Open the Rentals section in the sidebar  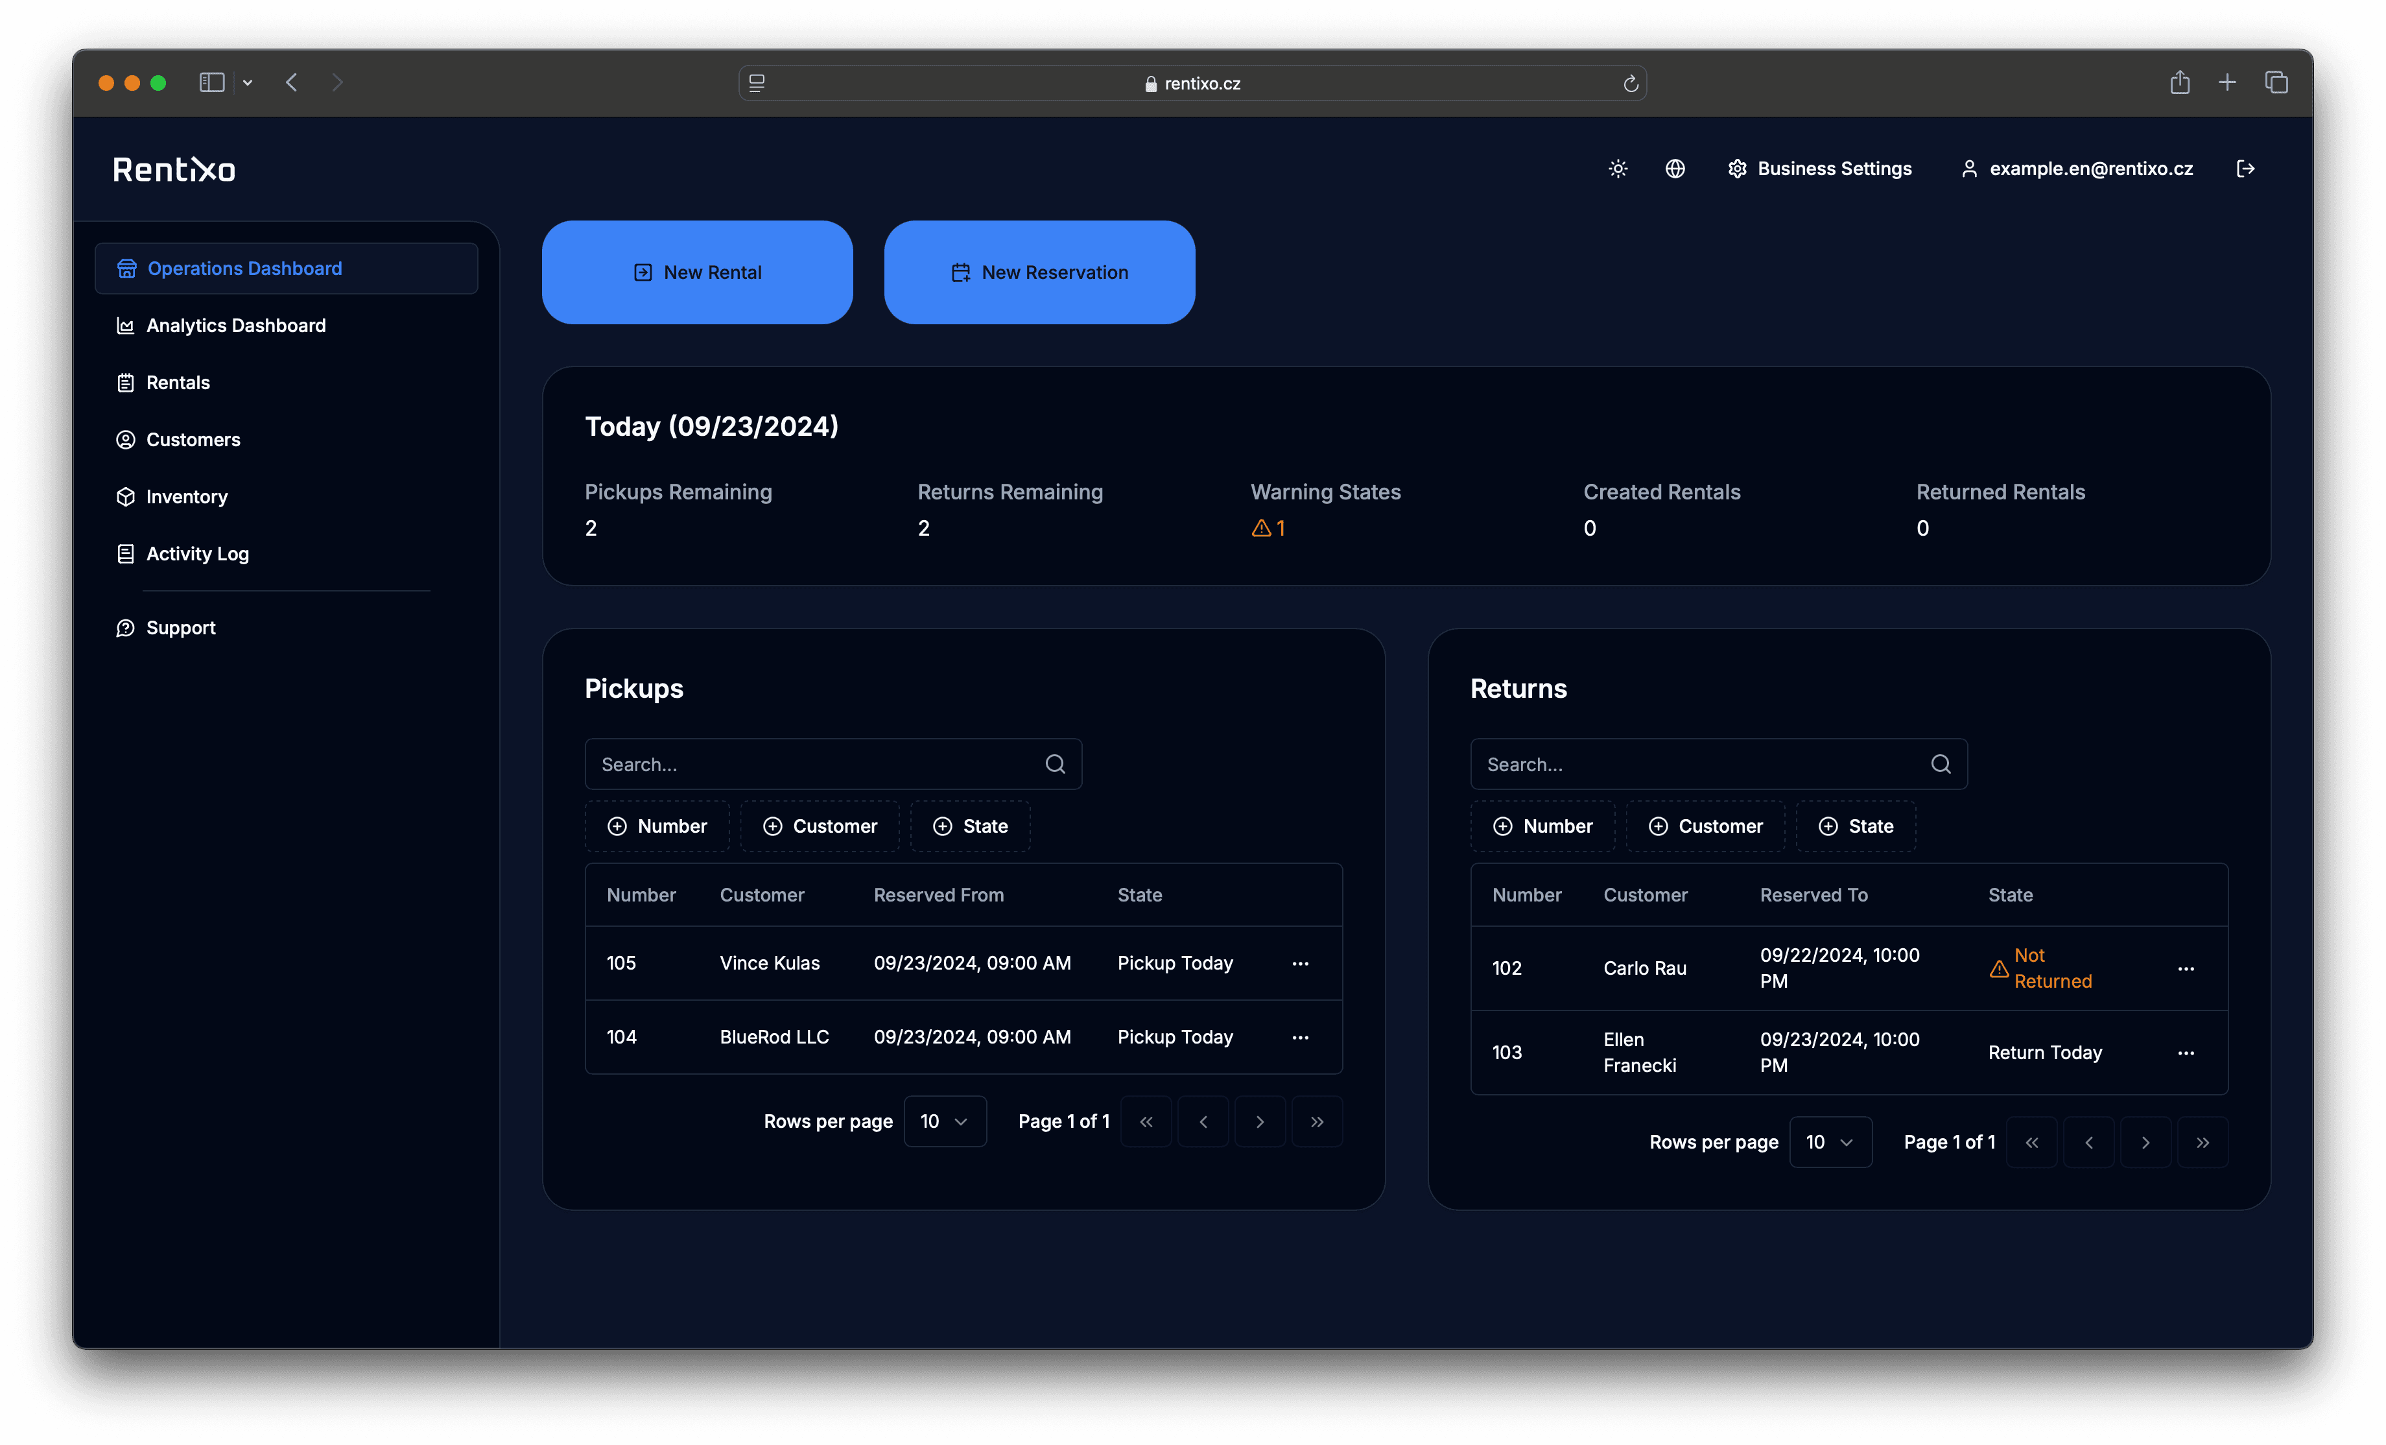tap(177, 381)
